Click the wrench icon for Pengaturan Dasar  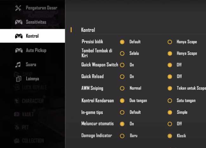(18, 8)
